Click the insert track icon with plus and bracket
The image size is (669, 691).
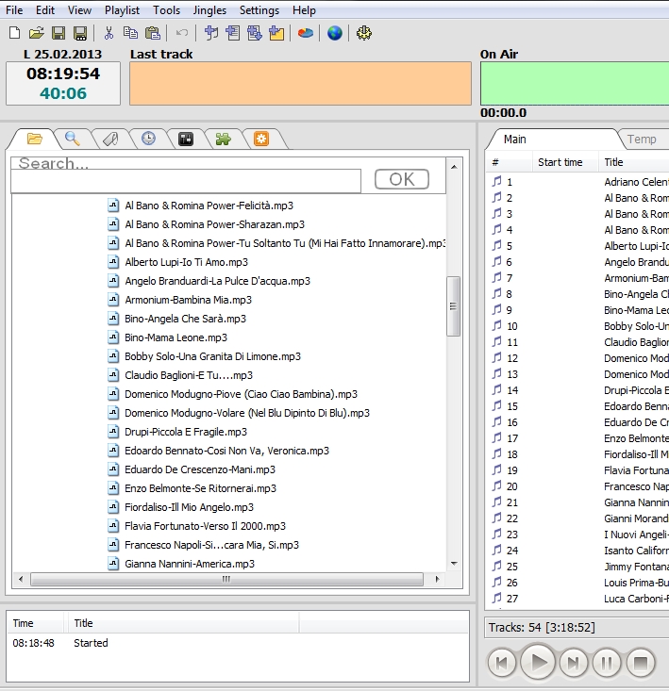pyautogui.click(x=211, y=33)
